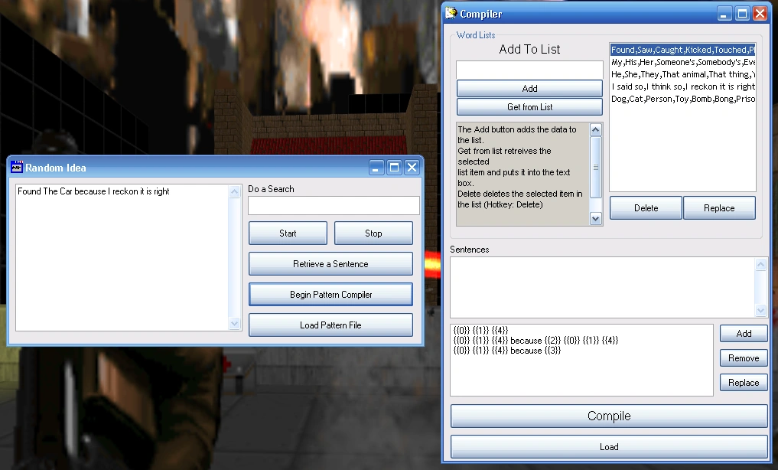This screenshot has height=470, width=778.
Task: Click the Do a Search input field
Action: (x=333, y=205)
